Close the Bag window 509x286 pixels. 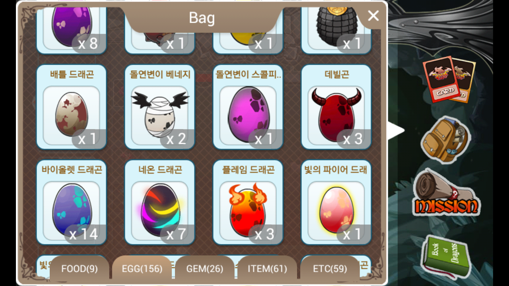click(x=373, y=16)
